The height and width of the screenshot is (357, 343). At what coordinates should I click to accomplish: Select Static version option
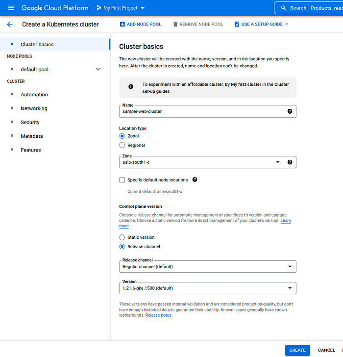point(122,237)
